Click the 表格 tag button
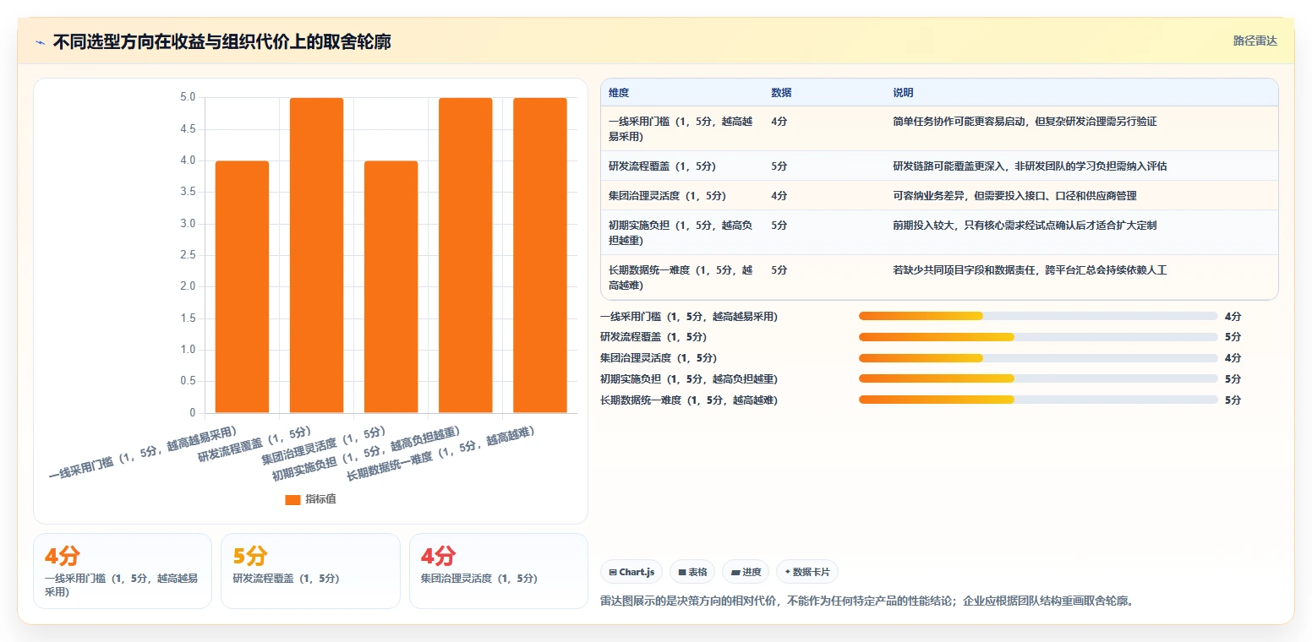 692,572
